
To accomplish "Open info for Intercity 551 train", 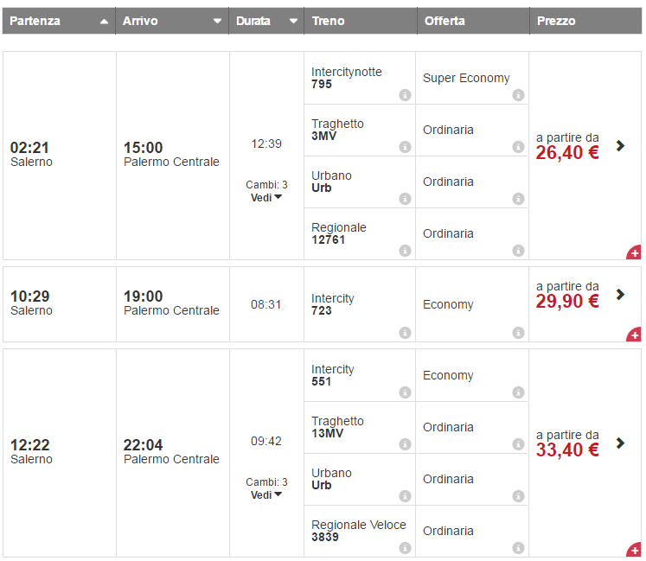I will point(405,392).
